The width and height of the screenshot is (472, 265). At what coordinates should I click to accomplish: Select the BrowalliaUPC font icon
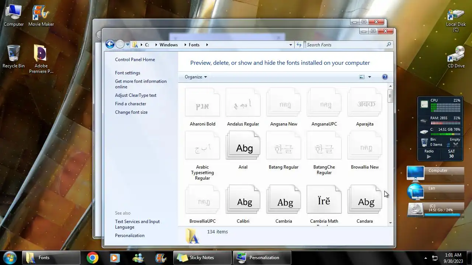click(202, 199)
